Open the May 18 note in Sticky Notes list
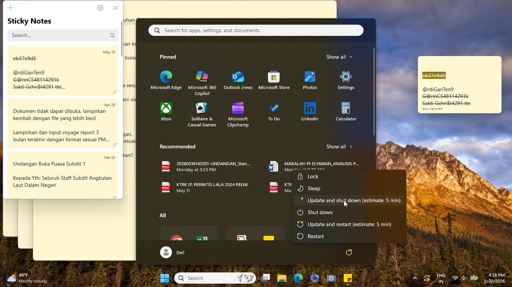The image size is (512, 287). point(63,71)
